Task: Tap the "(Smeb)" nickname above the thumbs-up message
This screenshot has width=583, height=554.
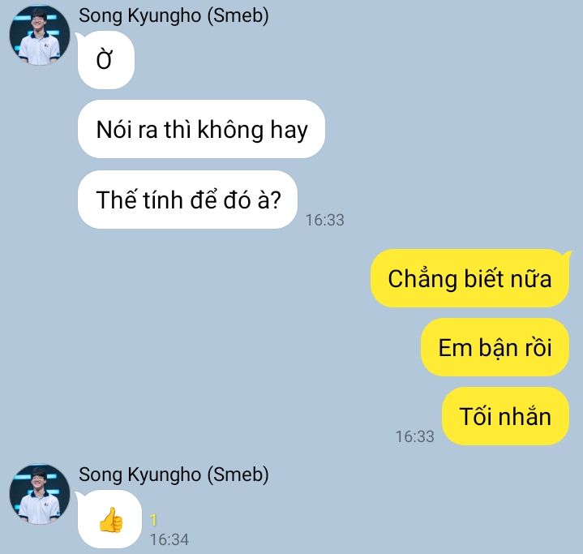Action: 238,475
